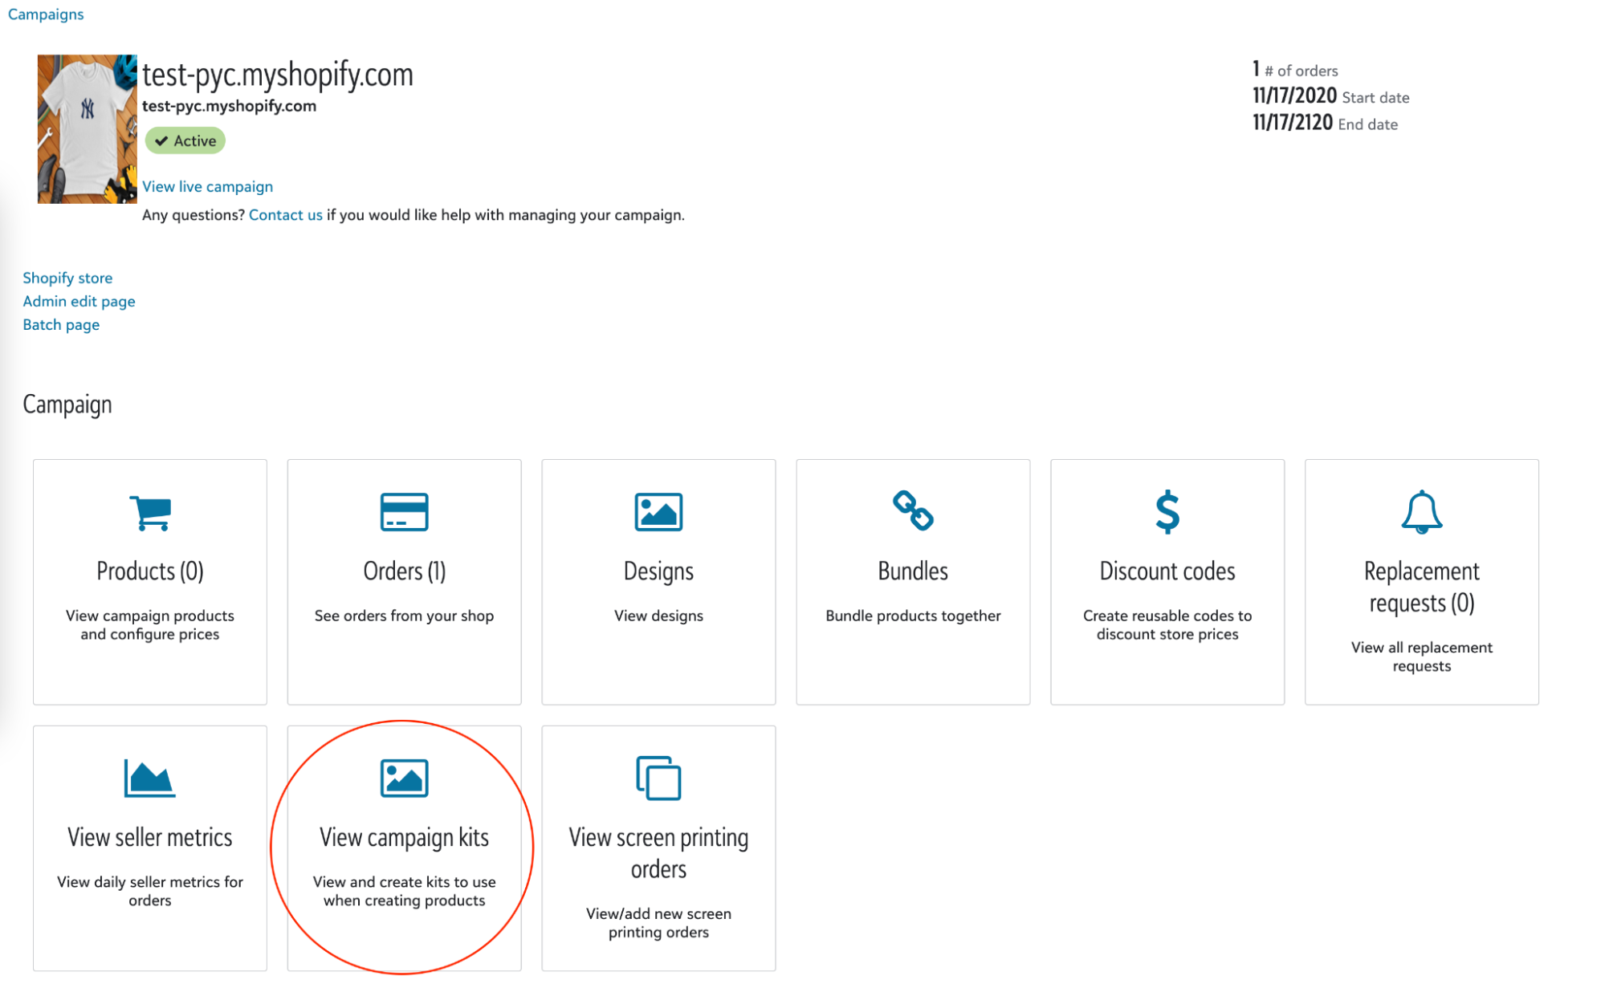
Task: Click the Replacement requests bell icon
Action: coord(1421,512)
